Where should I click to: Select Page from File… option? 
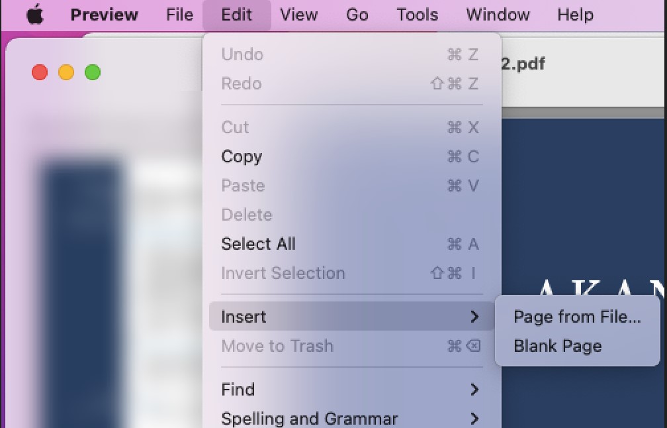[x=577, y=317]
